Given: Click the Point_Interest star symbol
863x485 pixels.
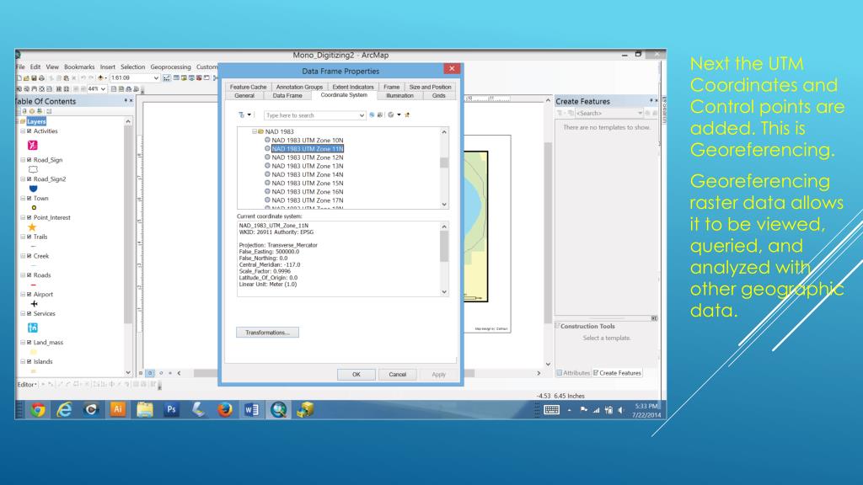Looking at the screenshot, I should (x=32, y=227).
